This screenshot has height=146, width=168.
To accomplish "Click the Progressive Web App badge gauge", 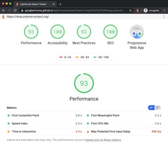I will pos(137,32).
